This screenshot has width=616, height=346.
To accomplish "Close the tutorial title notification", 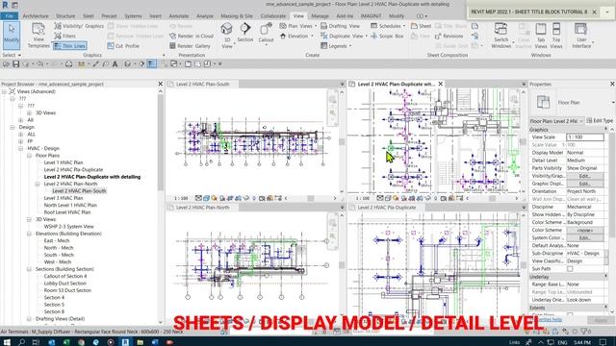I will 594,12.
